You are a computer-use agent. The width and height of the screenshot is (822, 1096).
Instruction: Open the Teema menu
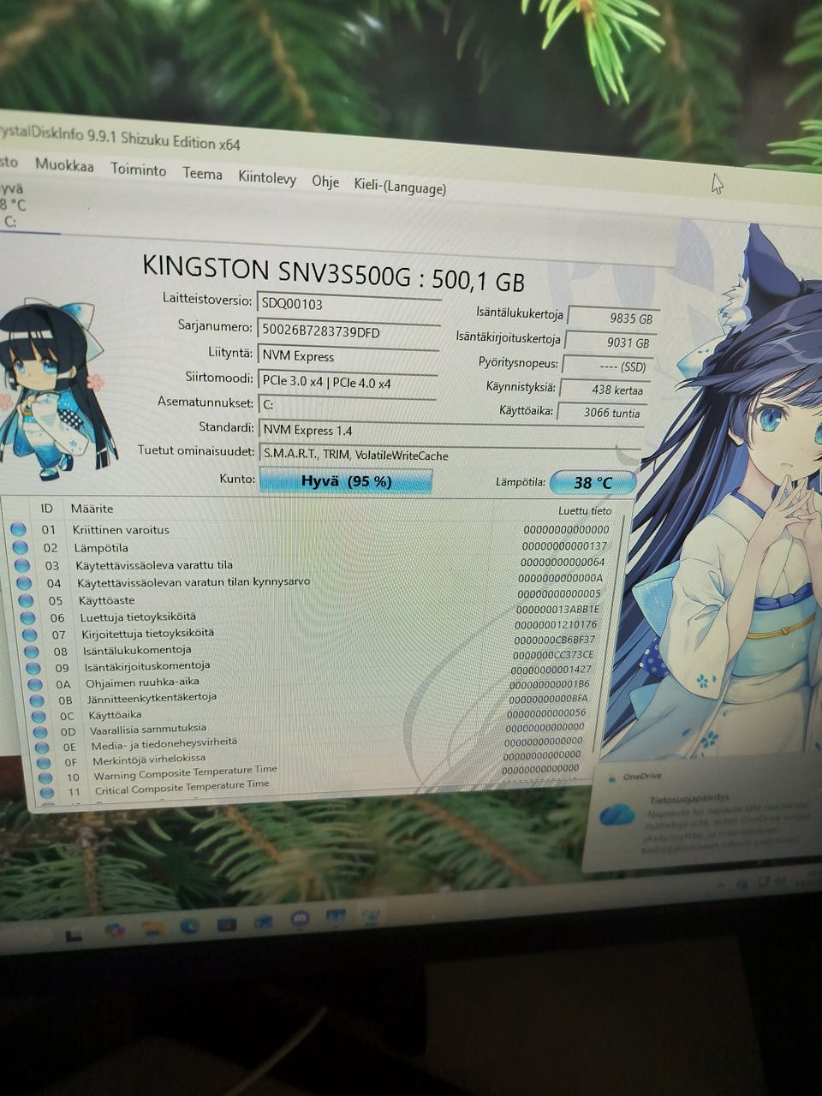pyautogui.click(x=202, y=174)
